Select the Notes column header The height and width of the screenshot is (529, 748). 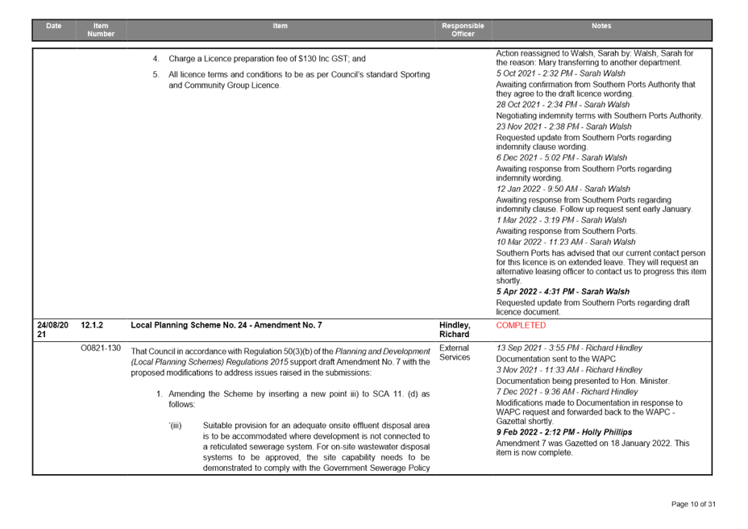600,26
